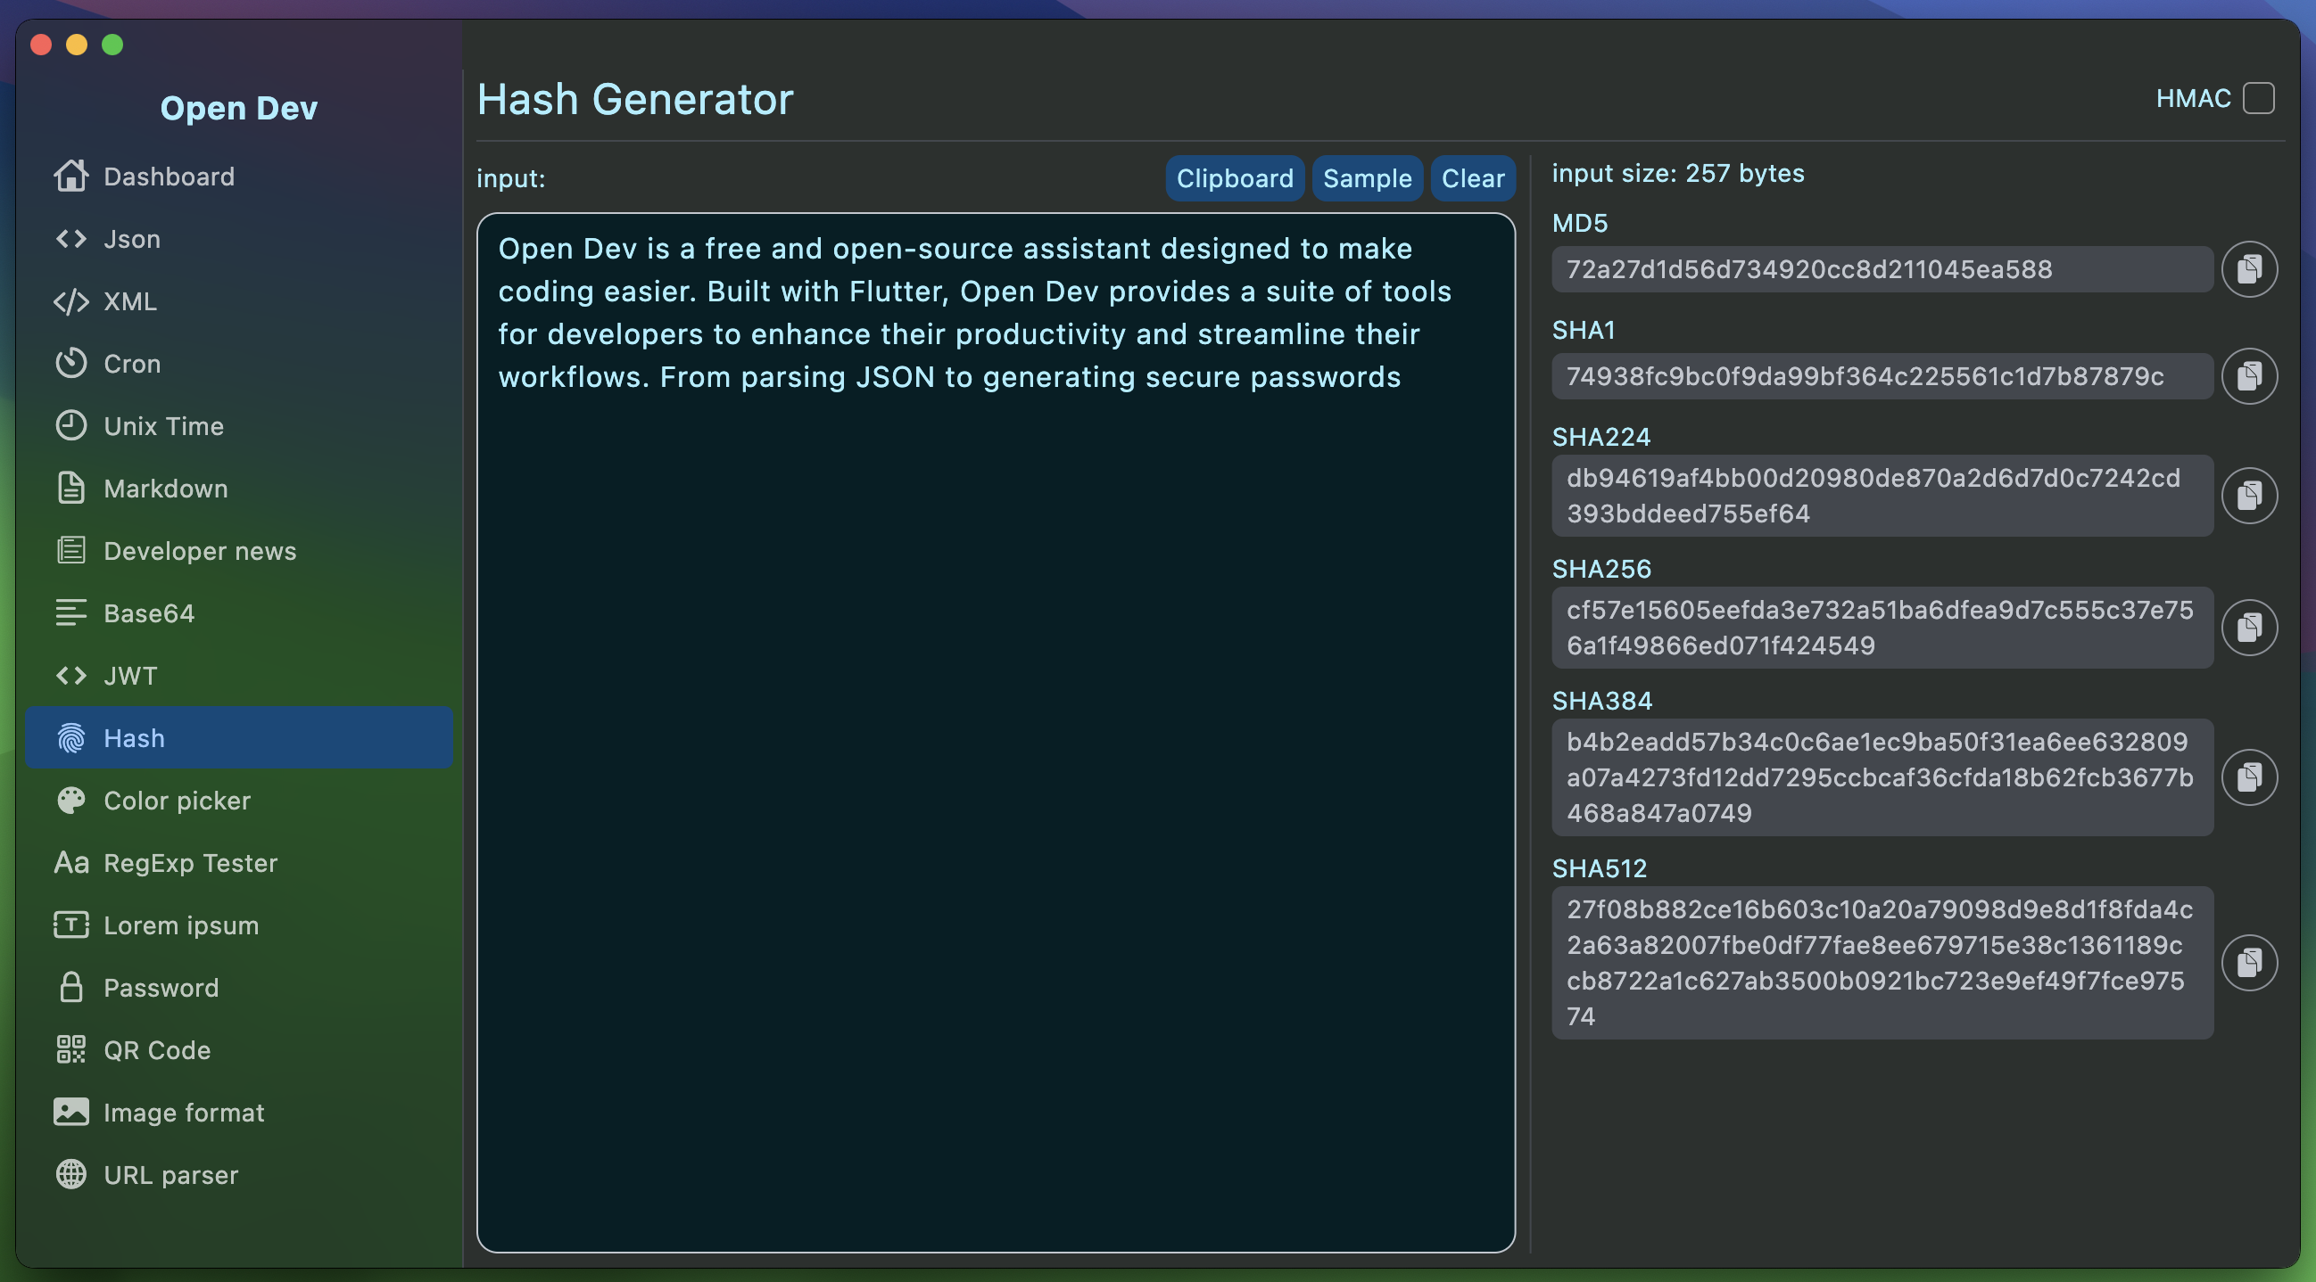Select the Lorem ipsum tool label
Viewport: 2316px width, 1282px height.
coord(182,925)
